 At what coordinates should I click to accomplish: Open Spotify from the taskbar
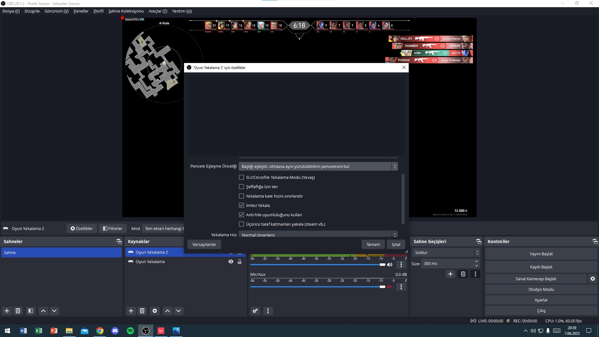tap(130, 331)
